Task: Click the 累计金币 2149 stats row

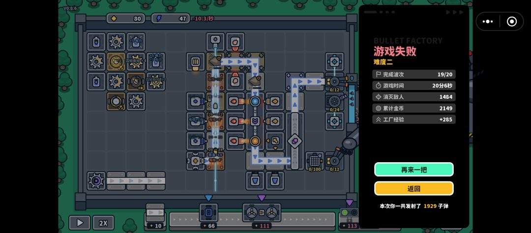Action: coord(414,108)
